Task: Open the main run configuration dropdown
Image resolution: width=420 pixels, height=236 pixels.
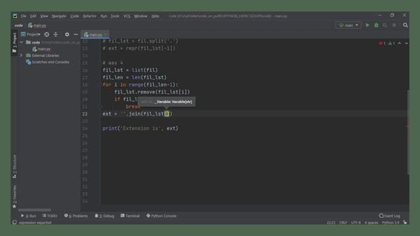Action: pos(348,25)
